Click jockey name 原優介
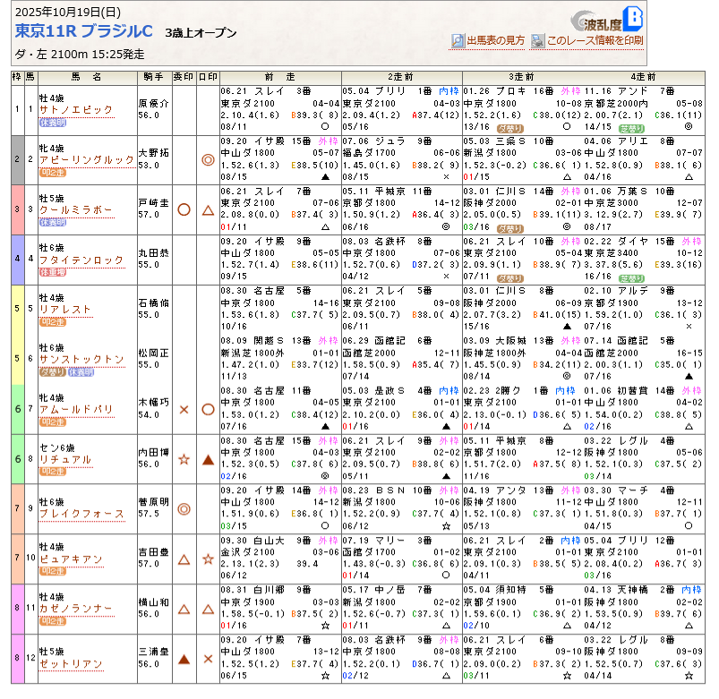Image resolution: width=719 pixels, height=699 pixels. click(x=154, y=104)
